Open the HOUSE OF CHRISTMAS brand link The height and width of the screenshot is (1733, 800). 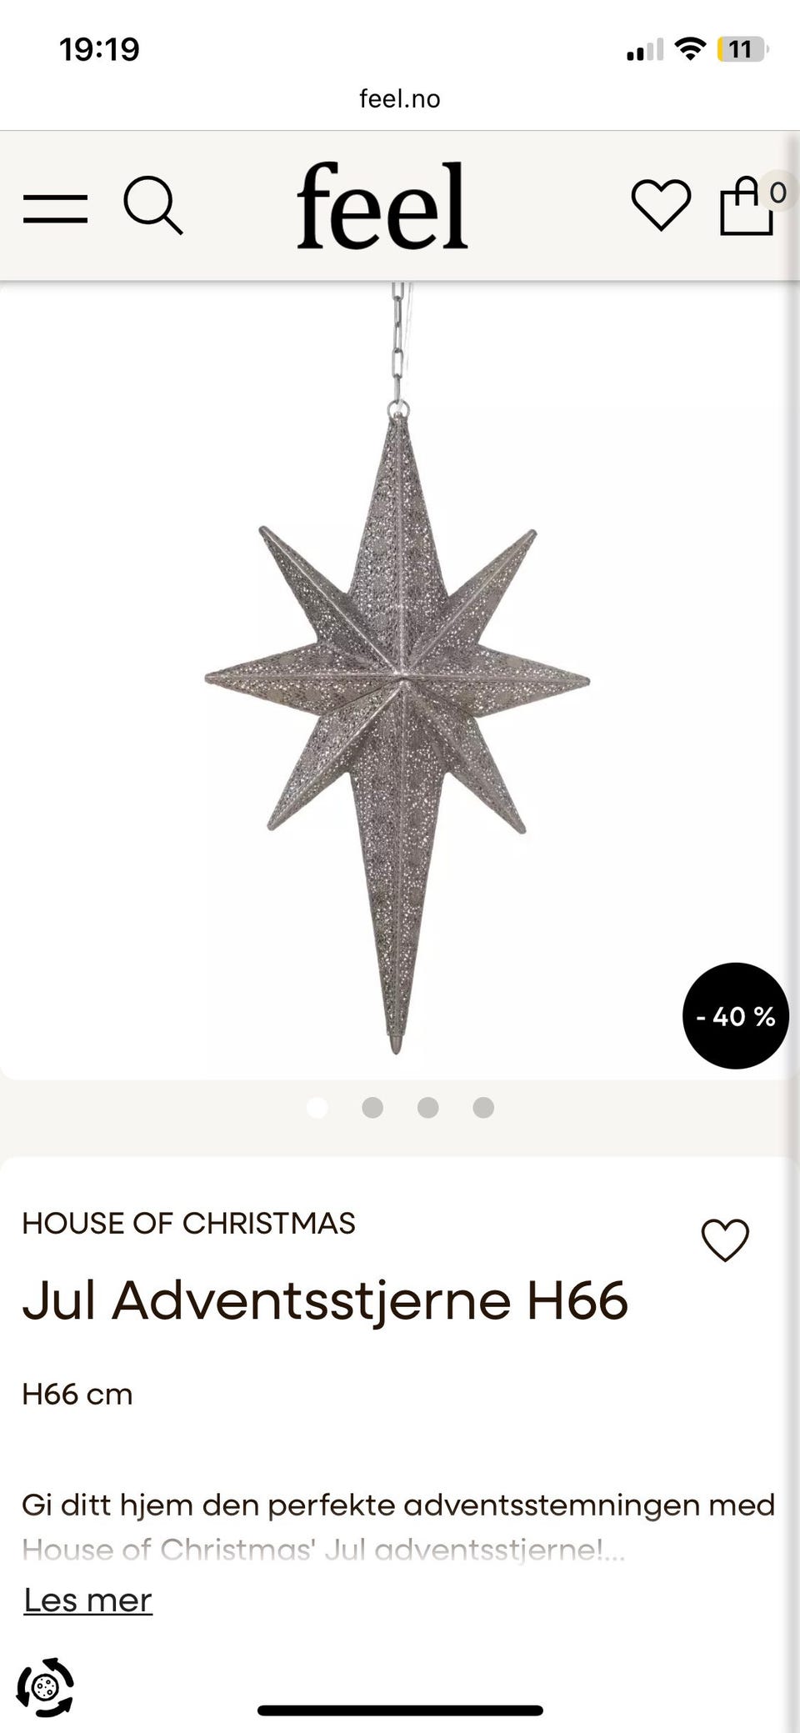[188, 1223]
